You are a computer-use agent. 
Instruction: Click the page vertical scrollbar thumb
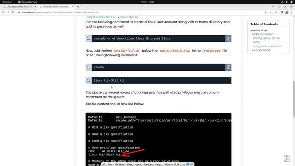pyautogui.click(x=294, y=99)
